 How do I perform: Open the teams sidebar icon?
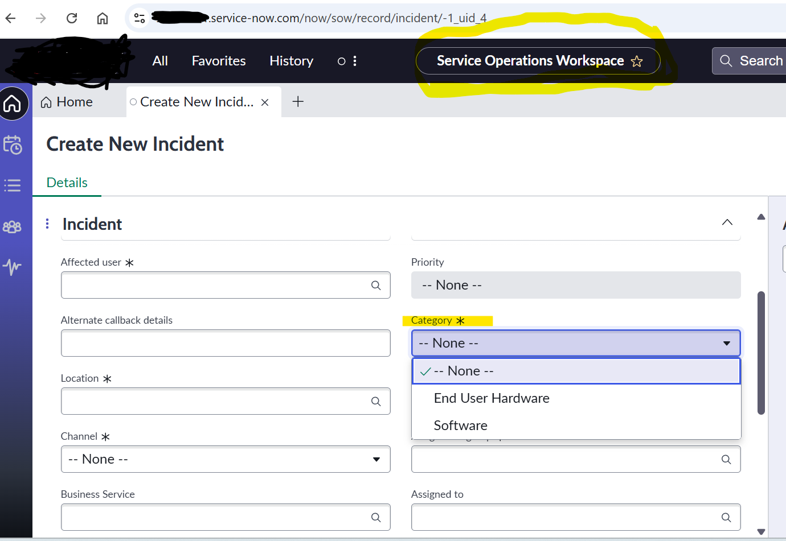tap(13, 227)
